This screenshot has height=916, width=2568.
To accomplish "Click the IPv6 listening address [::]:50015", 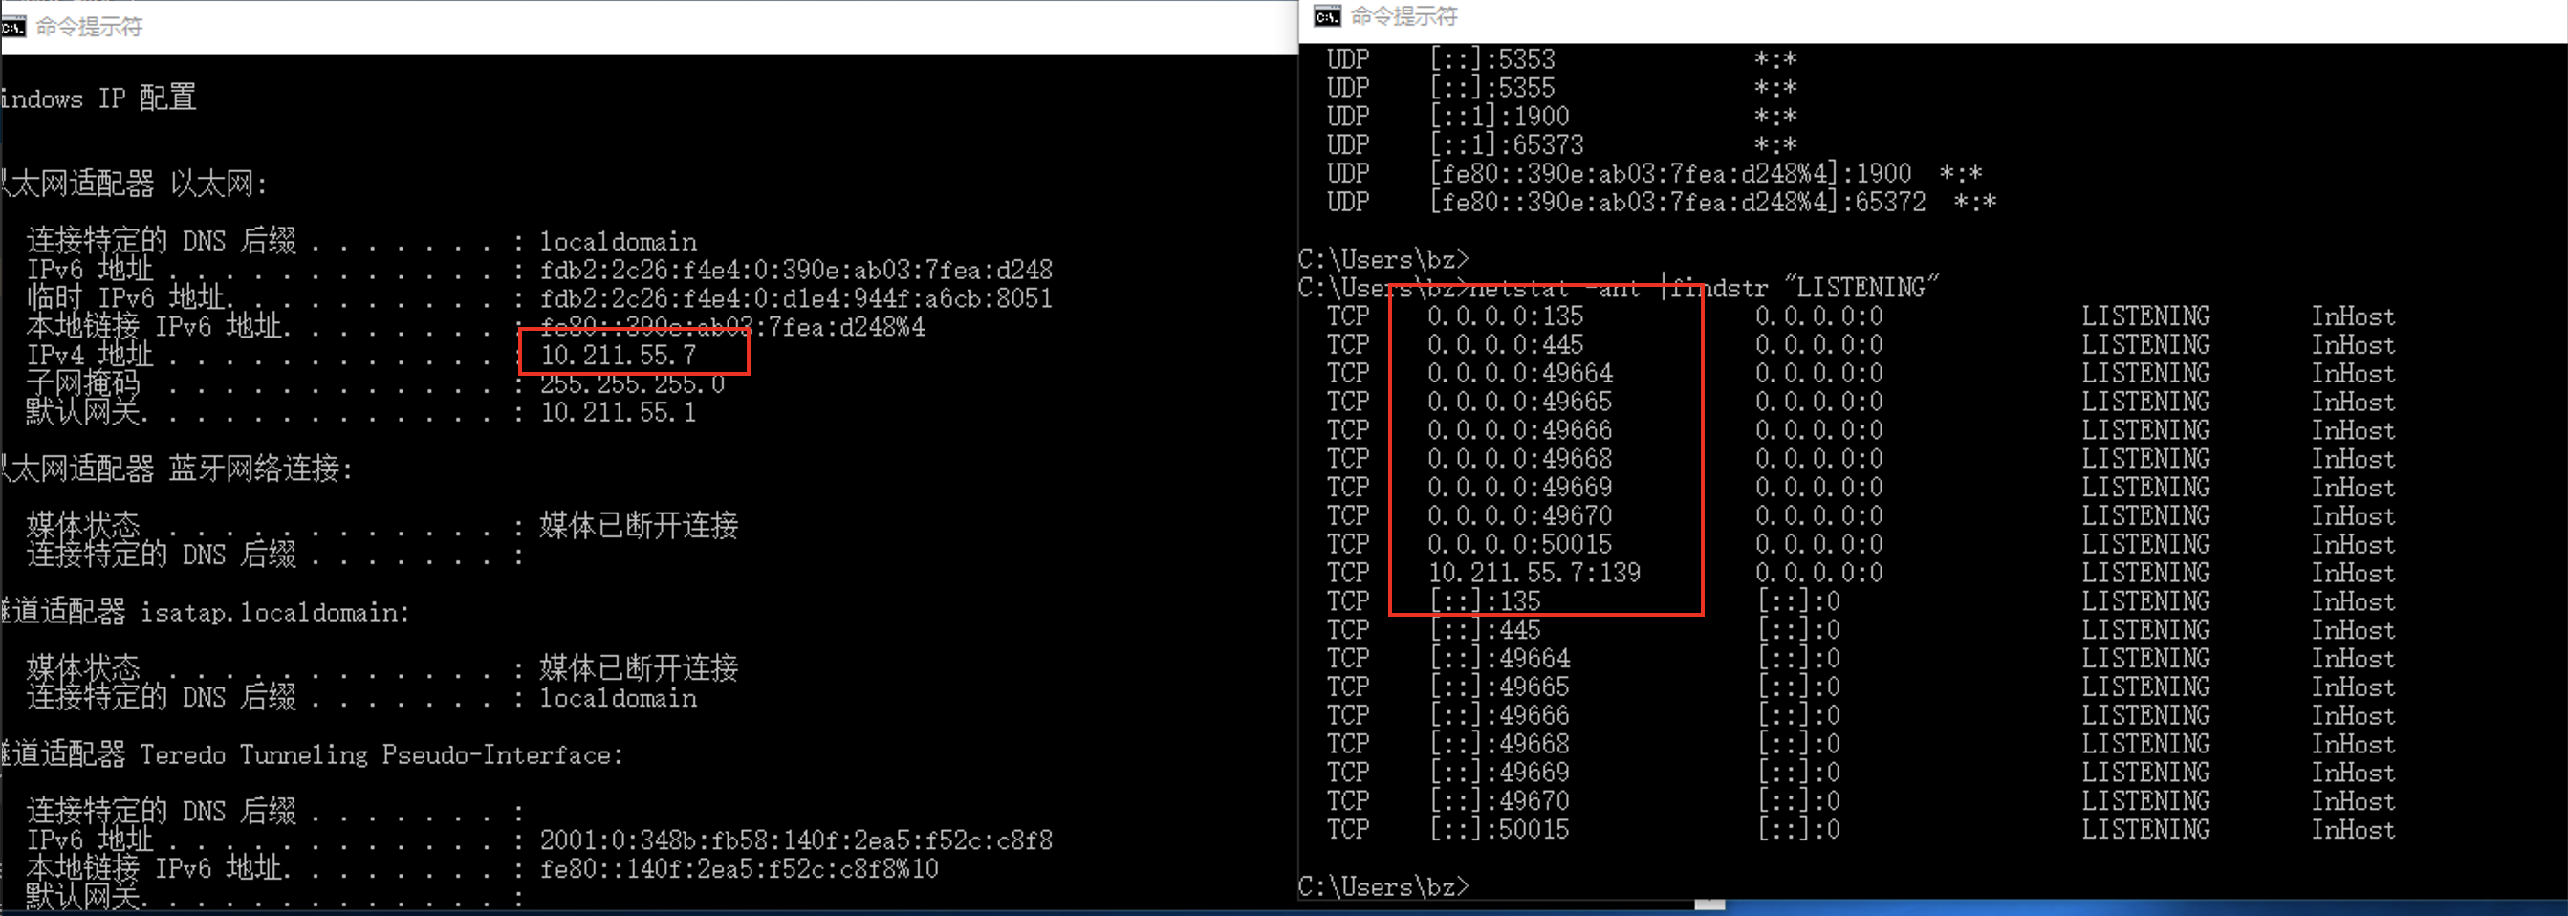I will pos(1500,829).
